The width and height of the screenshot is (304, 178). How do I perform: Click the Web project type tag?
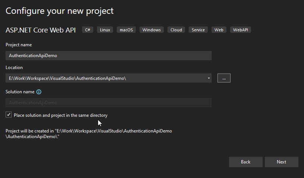(219, 30)
